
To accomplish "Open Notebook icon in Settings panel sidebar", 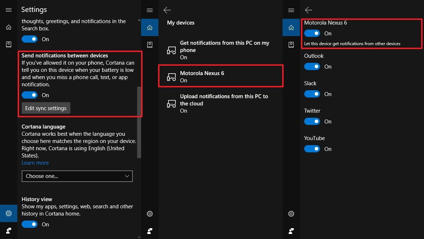I will tap(9, 44).
